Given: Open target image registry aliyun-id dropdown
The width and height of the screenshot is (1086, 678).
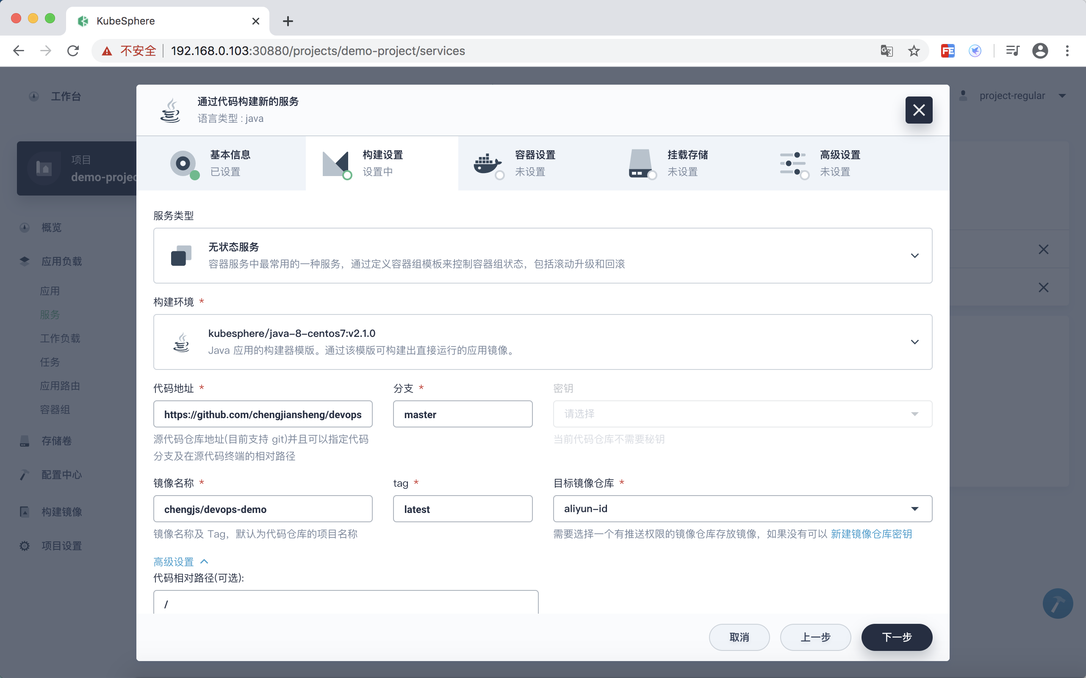Looking at the screenshot, I should coord(914,509).
